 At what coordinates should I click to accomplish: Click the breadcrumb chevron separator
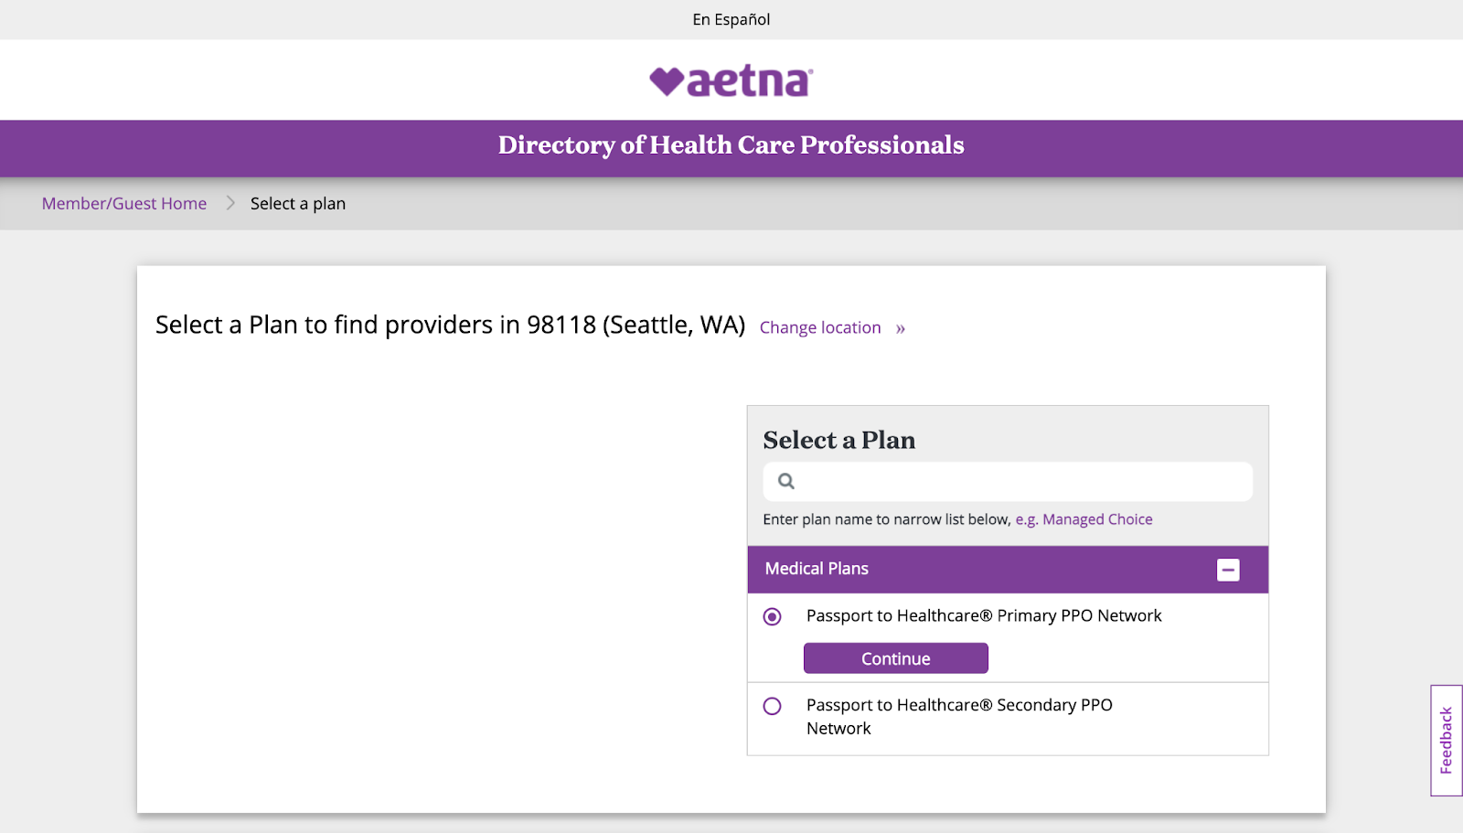tap(230, 203)
